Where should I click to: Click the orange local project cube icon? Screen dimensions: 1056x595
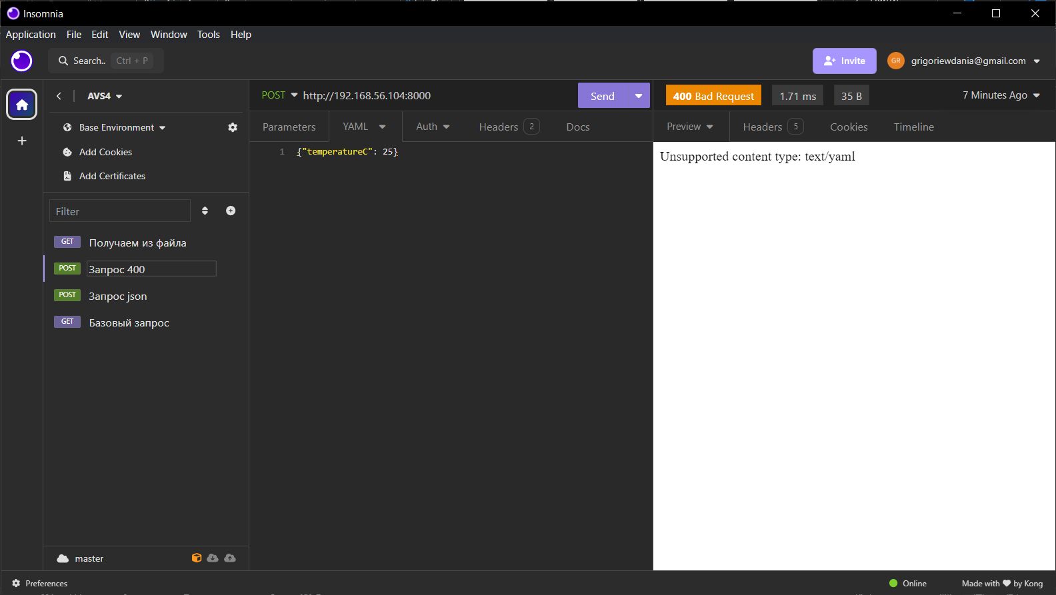click(x=197, y=558)
